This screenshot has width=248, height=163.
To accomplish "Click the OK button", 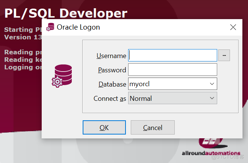I will click(x=104, y=127).
